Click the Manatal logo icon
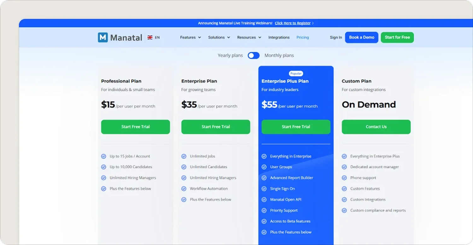The width and height of the screenshot is (473, 245). click(x=103, y=37)
